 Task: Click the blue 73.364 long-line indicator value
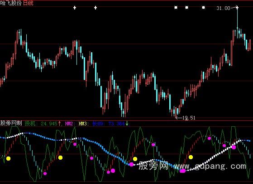click(x=116, y=124)
